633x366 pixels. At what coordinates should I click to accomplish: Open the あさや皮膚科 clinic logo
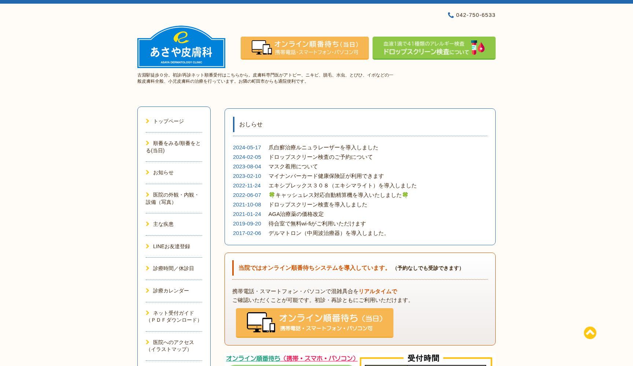point(181,46)
